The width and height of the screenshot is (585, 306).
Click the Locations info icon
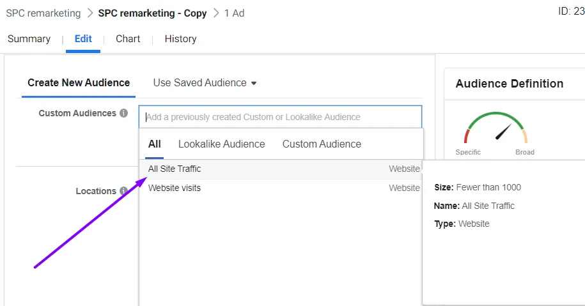(123, 191)
